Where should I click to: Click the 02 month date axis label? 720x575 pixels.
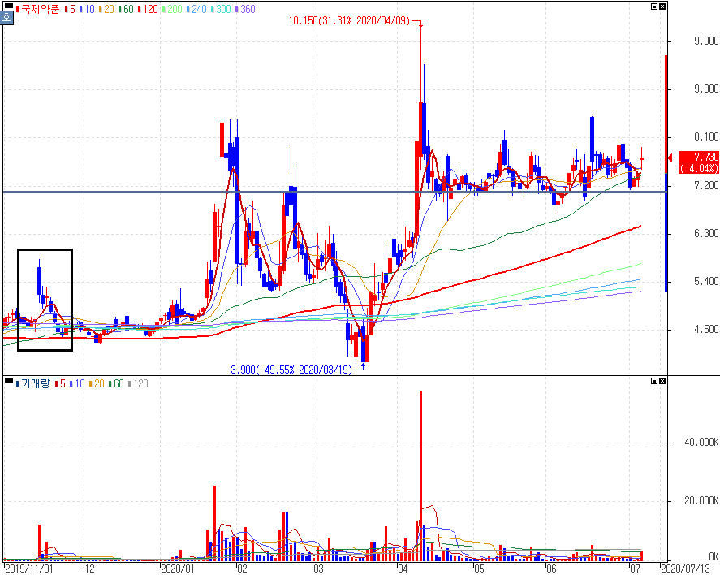[x=242, y=569]
